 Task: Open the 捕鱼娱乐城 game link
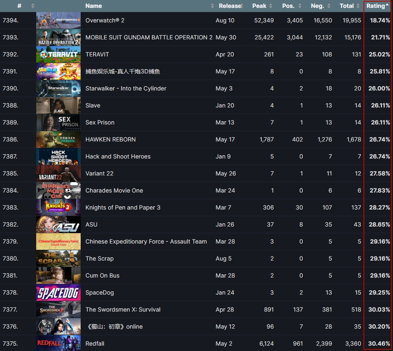tap(123, 71)
